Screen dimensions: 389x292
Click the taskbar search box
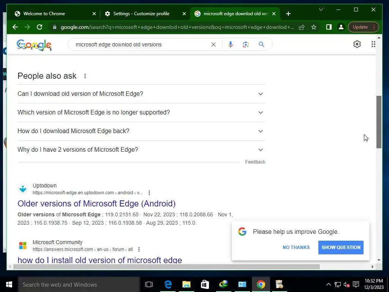(79, 284)
